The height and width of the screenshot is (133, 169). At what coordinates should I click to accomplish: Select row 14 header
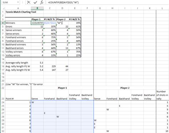(x=3, y=59)
